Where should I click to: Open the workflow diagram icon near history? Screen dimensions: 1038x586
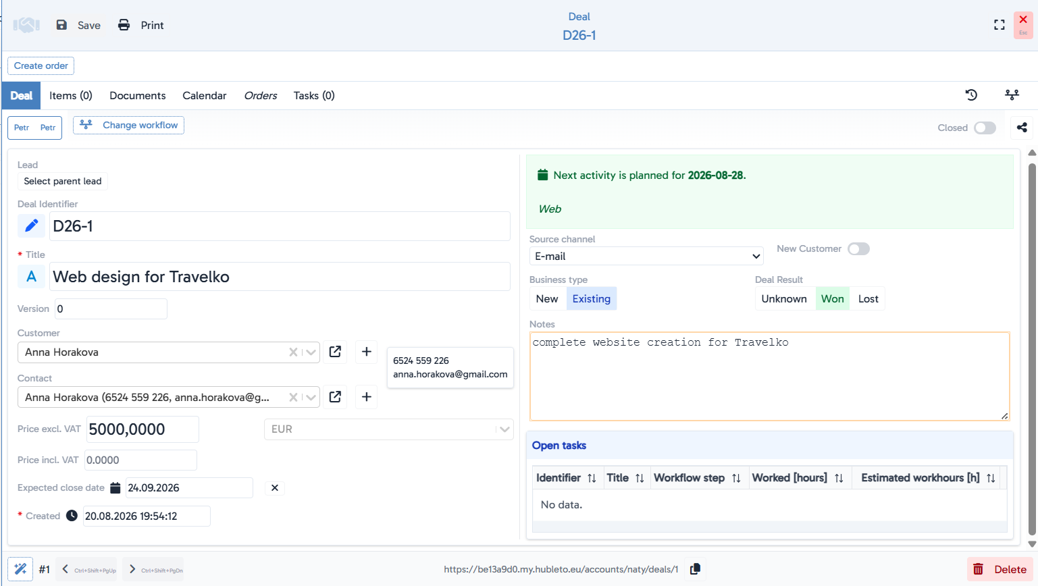[x=1012, y=95]
